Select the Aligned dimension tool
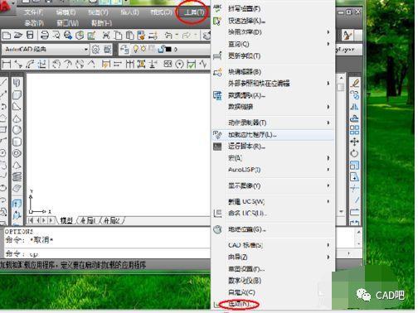This screenshot has width=418, height=313. coord(18,64)
